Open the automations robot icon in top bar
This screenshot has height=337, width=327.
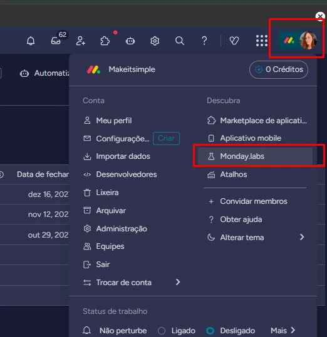130,41
